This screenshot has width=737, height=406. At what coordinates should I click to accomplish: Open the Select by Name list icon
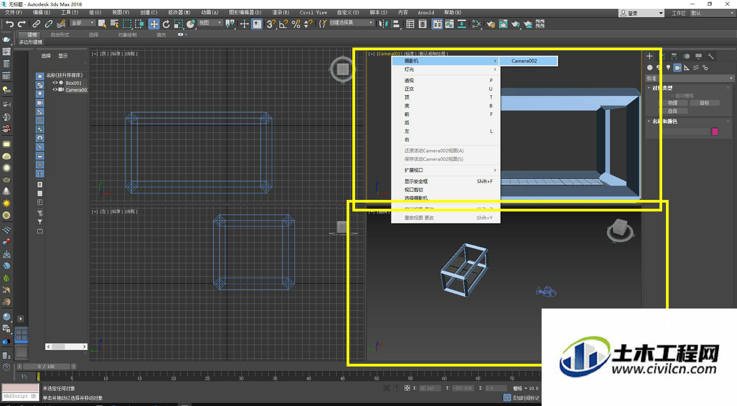(x=114, y=24)
